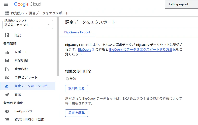Select the BigQuery Export tab
Viewport: 198px width, 125px height.
[x=77, y=32]
